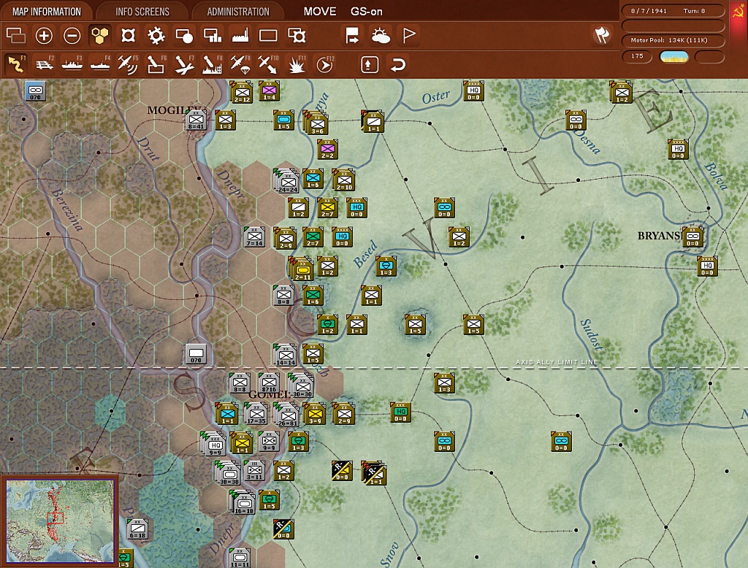The height and width of the screenshot is (568, 748).
Task: Click the Motor Pool 134K readout
Action: pos(673,41)
